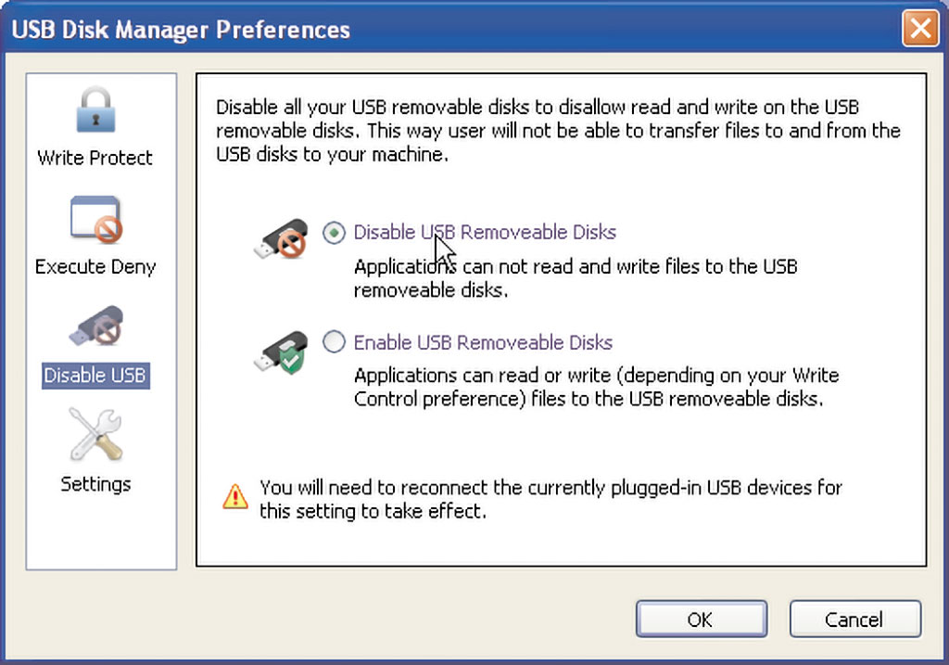The width and height of the screenshot is (949, 665).
Task: Switch to the Execute Deny section label
Action: tap(95, 267)
